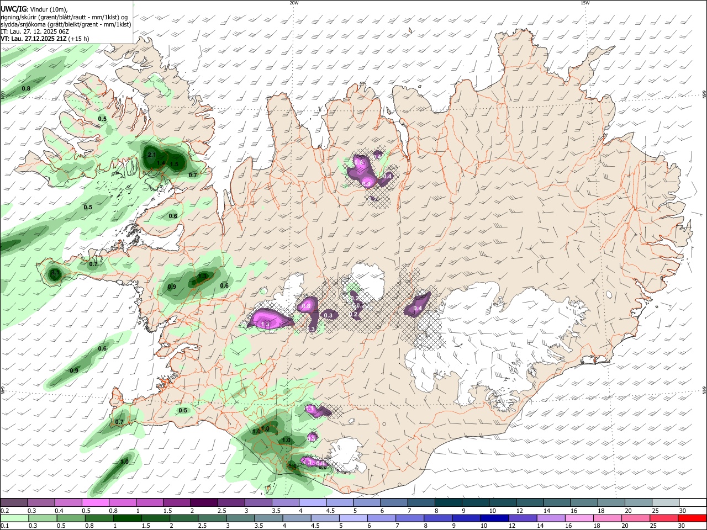Select the slate blue 6–7 snow swatch
The width and height of the screenshot is (707, 530).
pyautogui.click(x=394, y=502)
